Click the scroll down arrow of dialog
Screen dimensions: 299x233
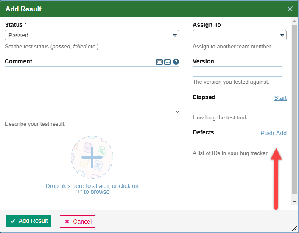[x=294, y=201]
